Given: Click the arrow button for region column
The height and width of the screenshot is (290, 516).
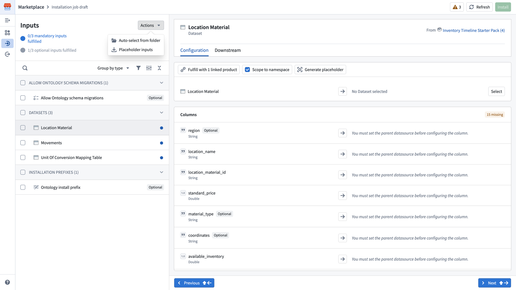Looking at the screenshot, I should 342,133.
